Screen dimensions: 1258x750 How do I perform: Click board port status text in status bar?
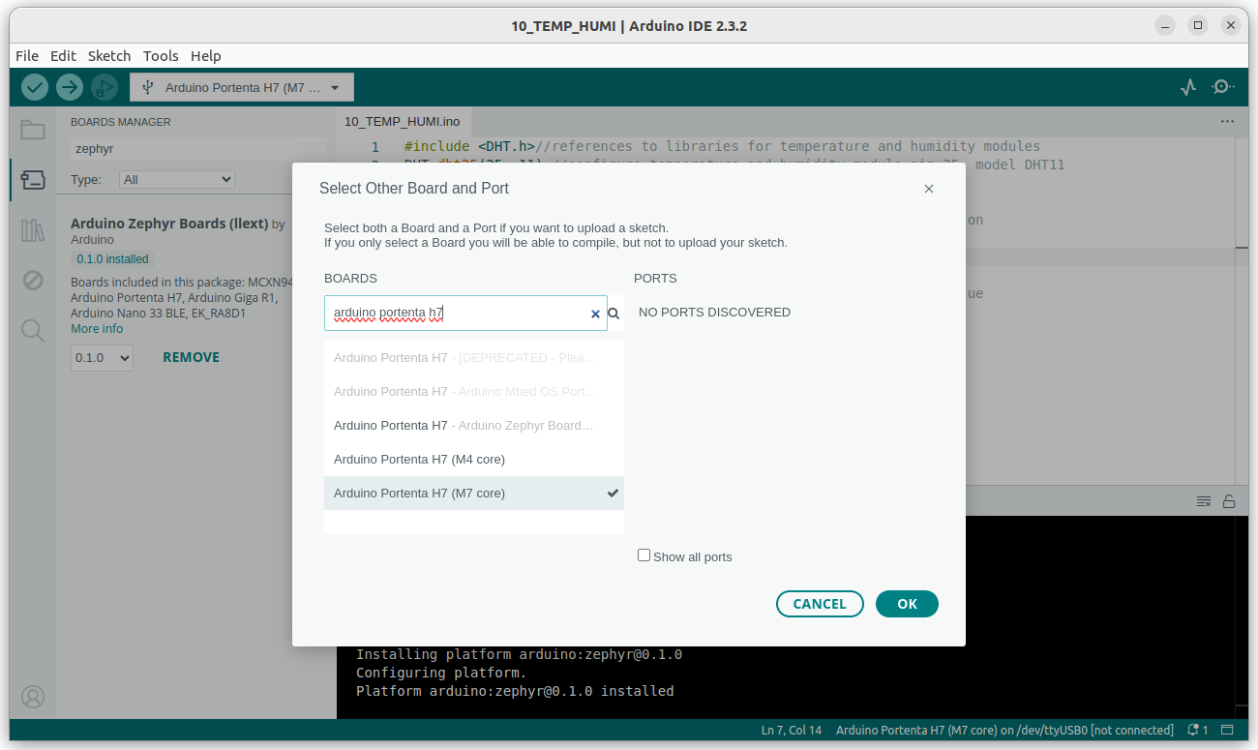tap(1004, 730)
